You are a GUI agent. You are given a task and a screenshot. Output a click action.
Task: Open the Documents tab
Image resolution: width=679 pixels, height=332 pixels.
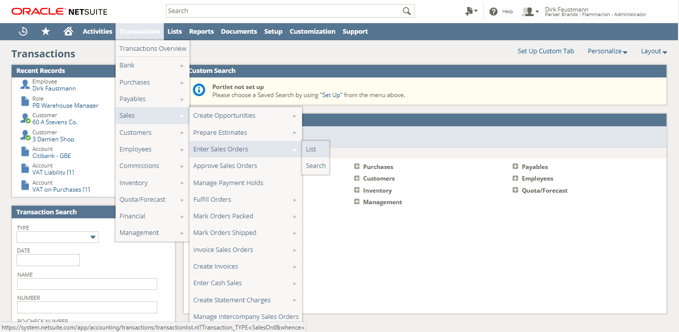239,31
